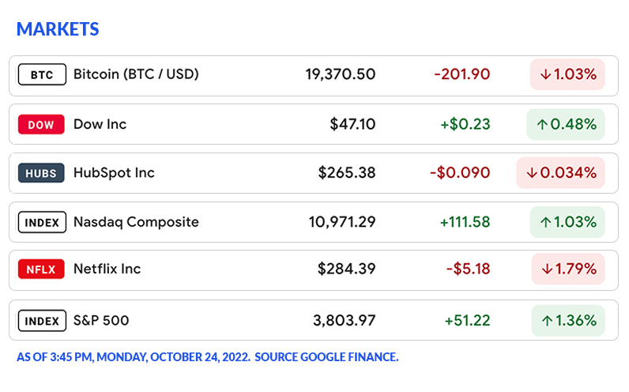The width and height of the screenshot is (629, 392).
Task: Click Netflix's red 1.79% down indicator
Action: coord(568,269)
